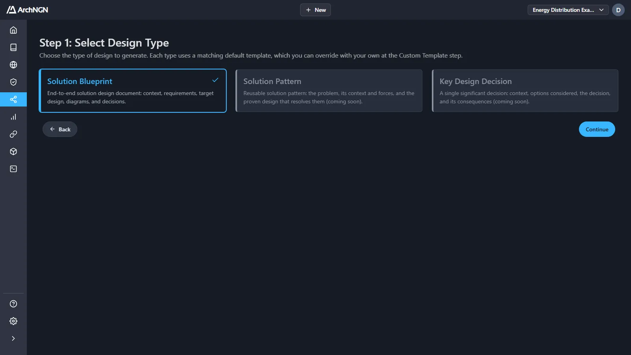Open the Energy Distribution project dropdown
The height and width of the screenshot is (355, 631).
coord(568,10)
